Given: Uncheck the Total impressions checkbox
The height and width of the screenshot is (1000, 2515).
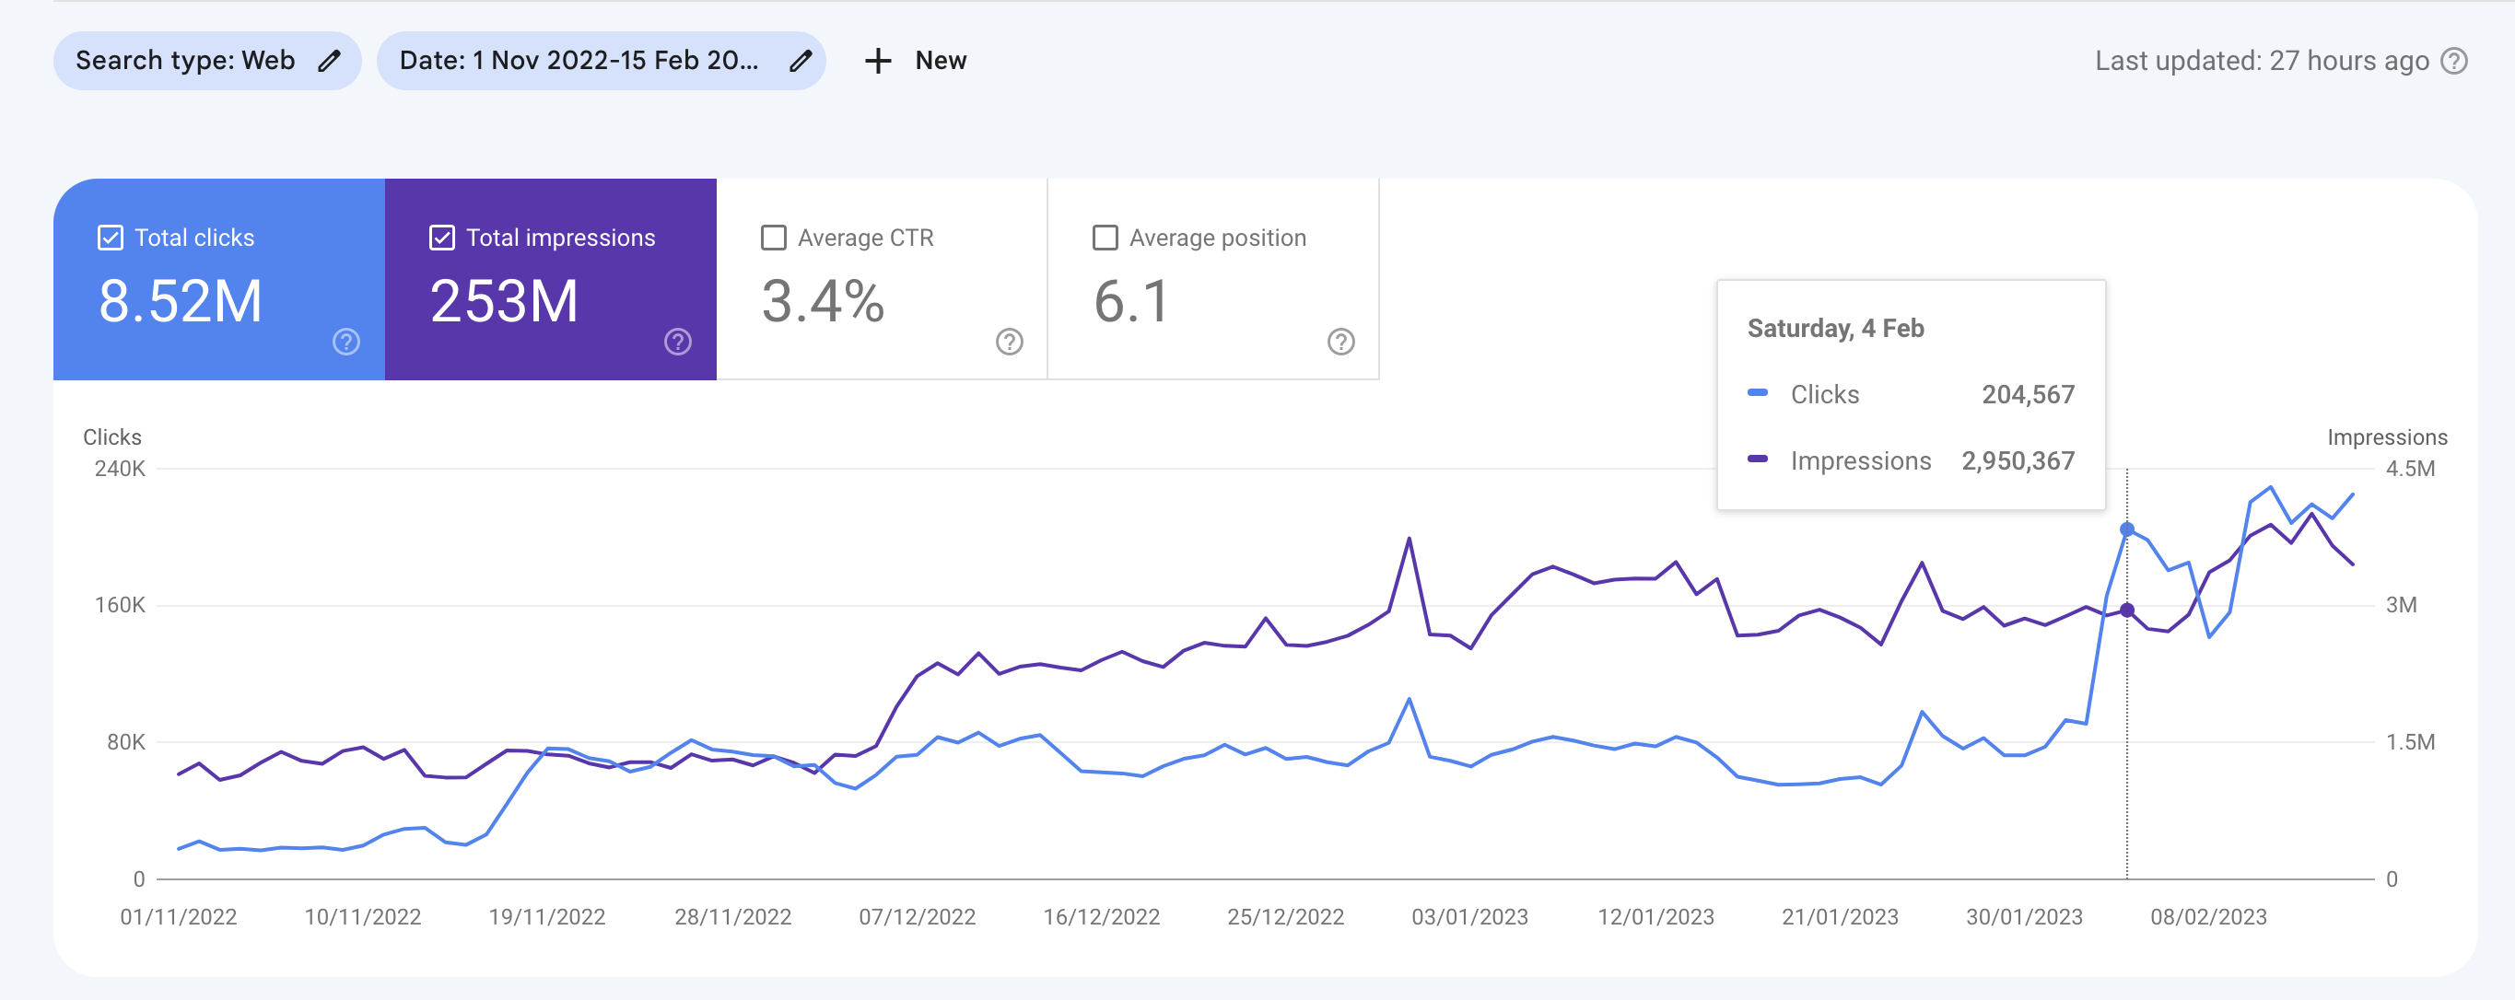Looking at the screenshot, I should [x=442, y=238].
